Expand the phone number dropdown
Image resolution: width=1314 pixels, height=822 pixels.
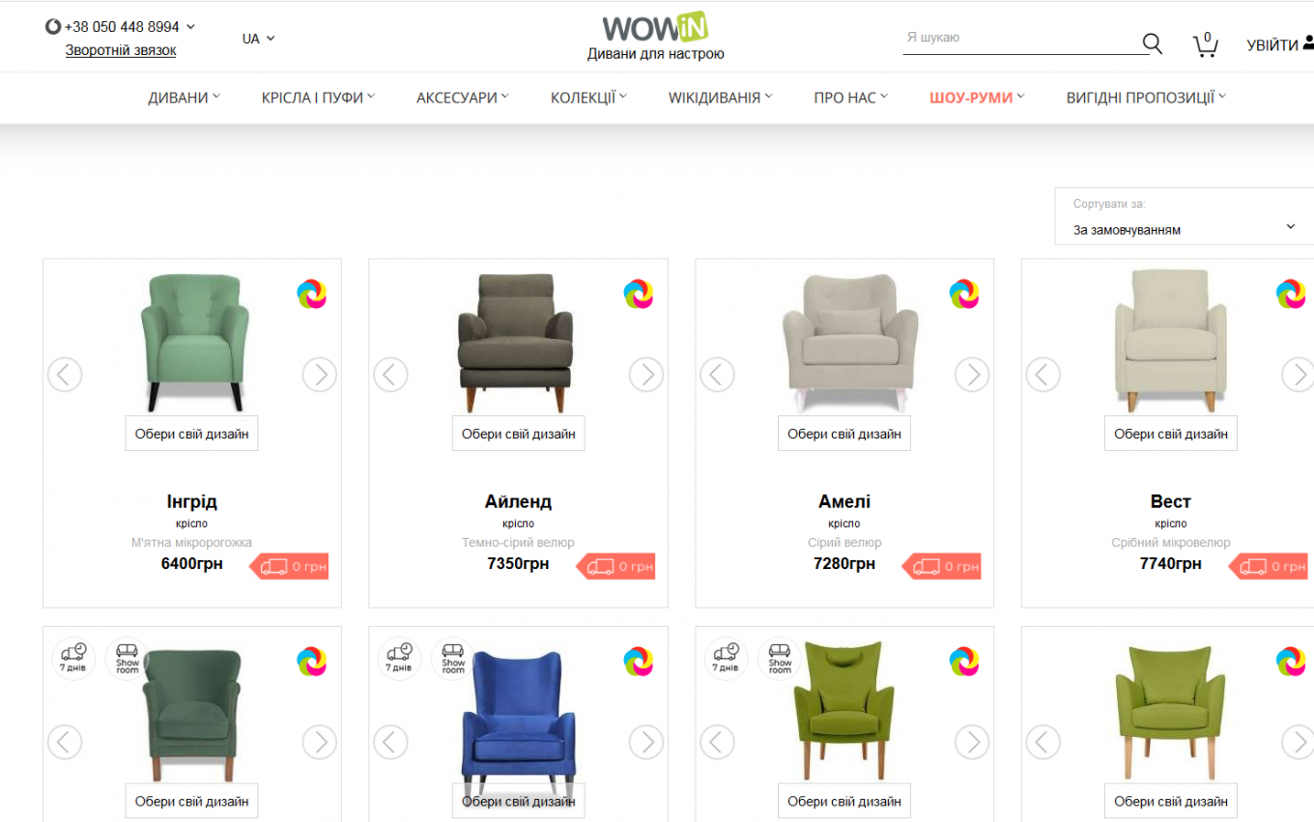tap(190, 27)
